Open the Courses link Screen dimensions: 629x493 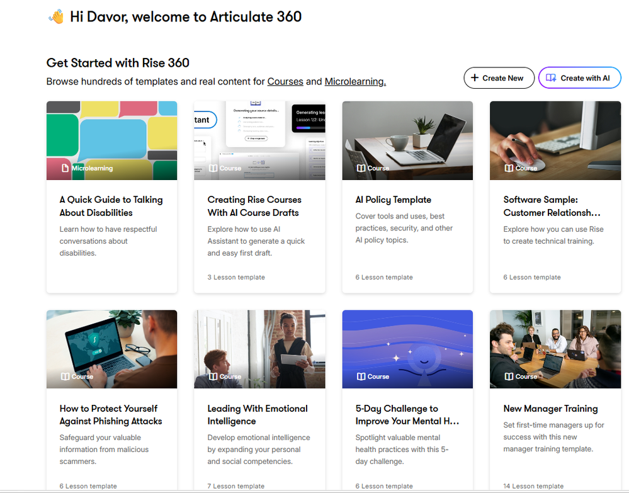pos(285,81)
